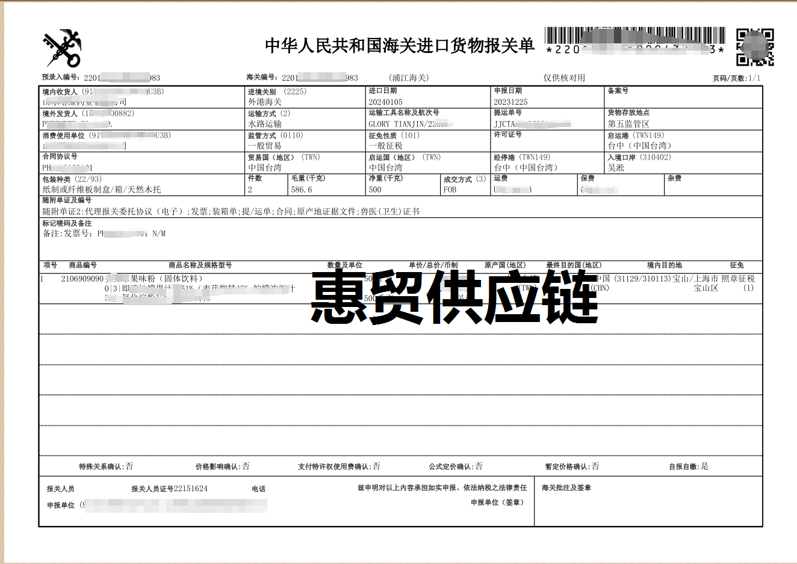797x564 pixels.
Task: Click the 启运国(地区) (TWN) label
Action: click(x=405, y=157)
